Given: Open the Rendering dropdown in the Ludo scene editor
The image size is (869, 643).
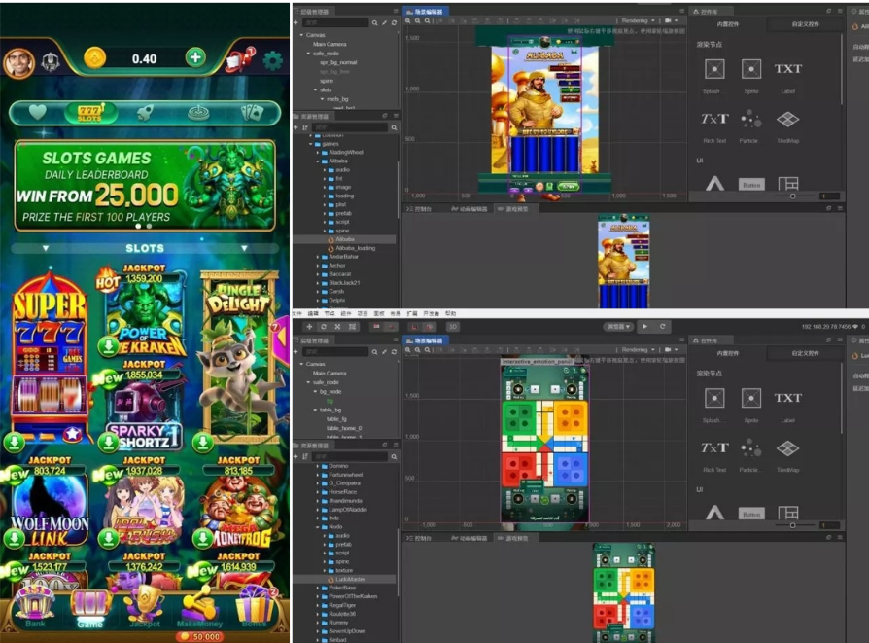Looking at the screenshot, I should click(x=638, y=349).
